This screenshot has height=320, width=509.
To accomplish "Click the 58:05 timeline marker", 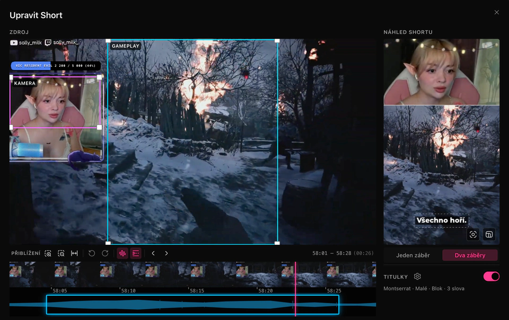I will click(60, 291).
